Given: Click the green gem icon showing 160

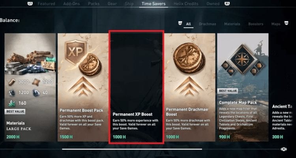Looking at the screenshot, I should tap(12, 103).
